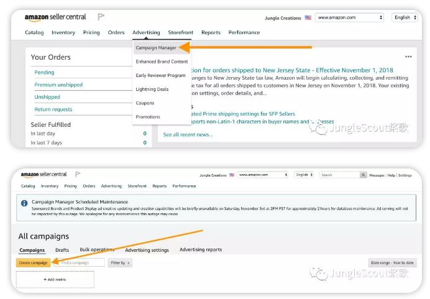Click the search magnifier icon in the lower header

(x=364, y=175)
